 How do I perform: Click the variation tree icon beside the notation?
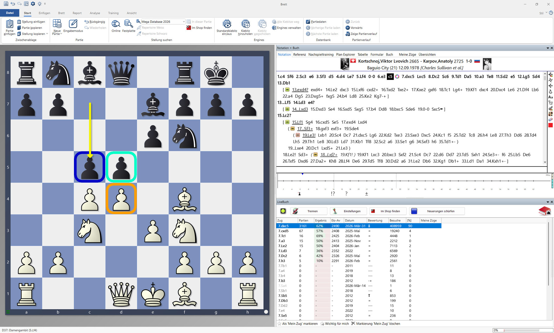click(551, 103)
